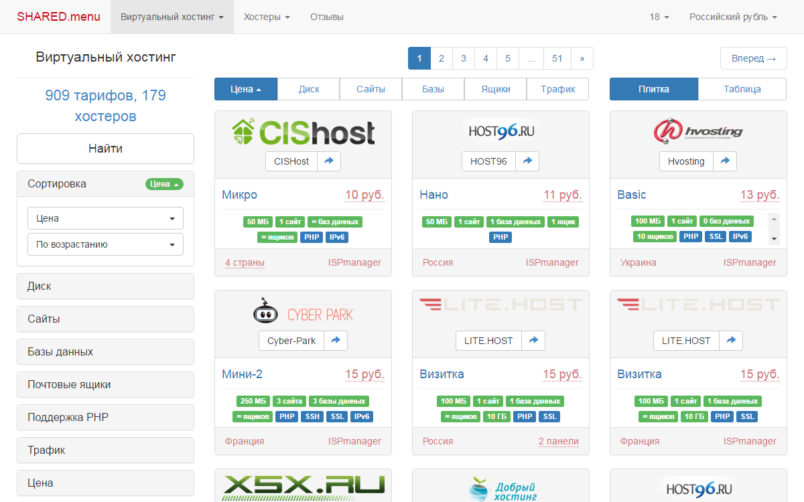Go to the SHARED.menu home link
The height and width of the screenshot is (502, 804).
point(59,17)
